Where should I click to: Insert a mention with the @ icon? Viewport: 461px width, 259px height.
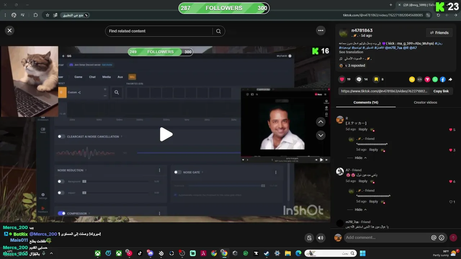click(434, 238)
